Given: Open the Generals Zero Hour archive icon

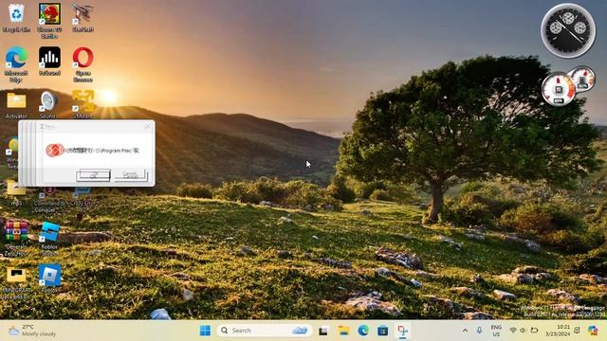Looking at the screenshot, I should coord(16,238).
